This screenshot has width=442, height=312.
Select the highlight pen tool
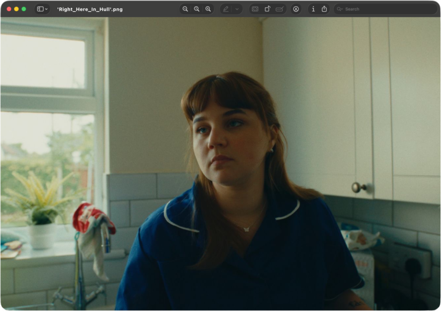point(226,9)
